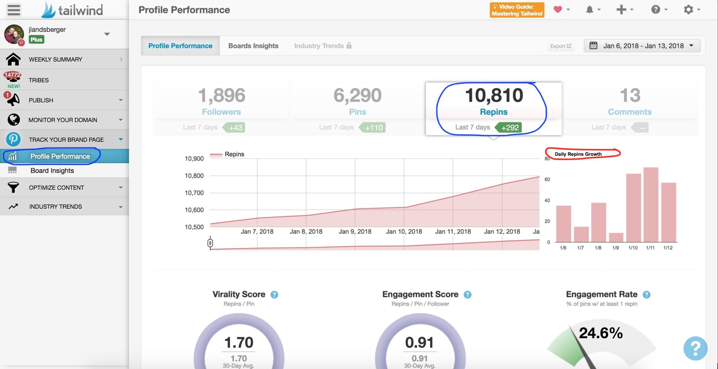Click the lock icon beside Industry Trends
The height and width of the screenshot is (369, 718).
click(x=349, y=45)
